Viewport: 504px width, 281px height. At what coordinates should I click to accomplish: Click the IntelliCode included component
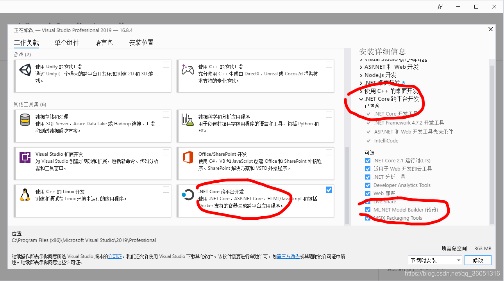click(386, 141)
